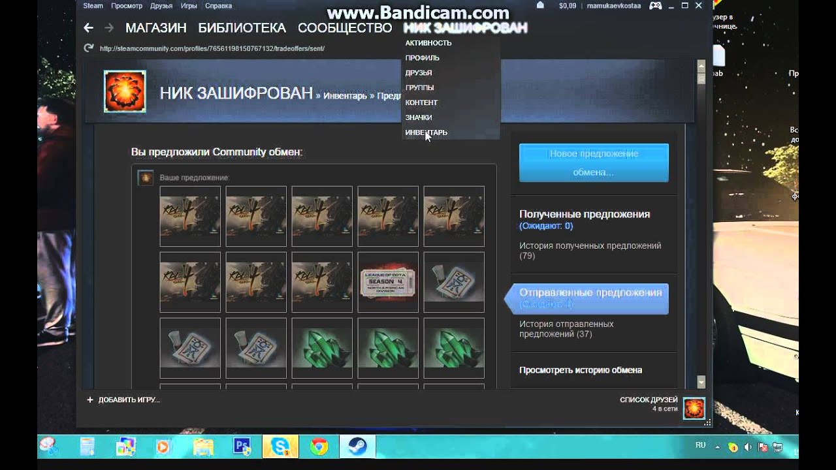The width and height of the screenshot is (836, 470).
Task: Open СПИСОК ДРУЗЕЙ at the bottom right
Action: click(x=649, y=399)
